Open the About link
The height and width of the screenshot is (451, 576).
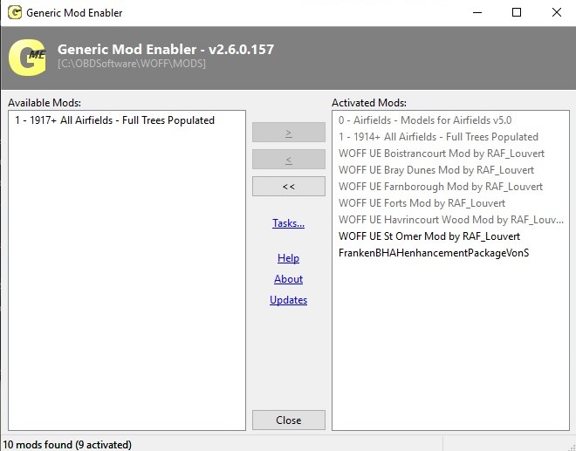point(288,279)
